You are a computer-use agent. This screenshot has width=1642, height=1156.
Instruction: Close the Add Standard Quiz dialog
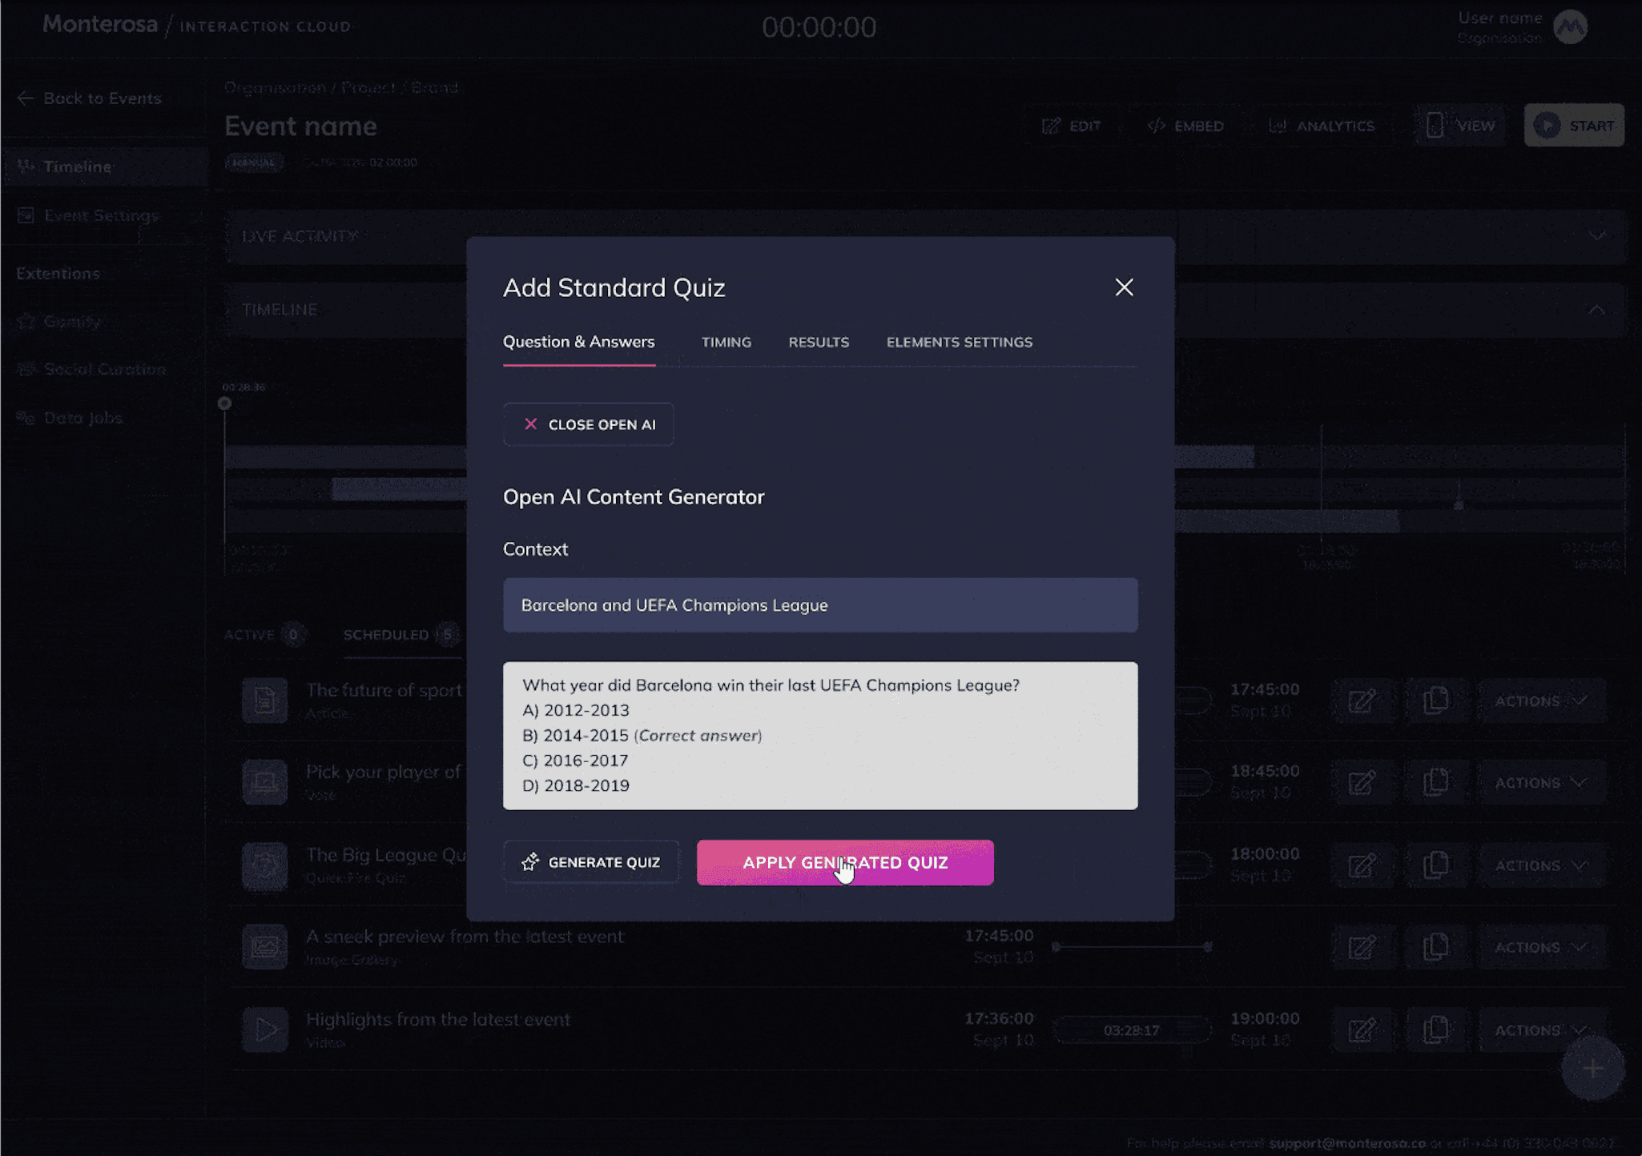point(1124,287)
